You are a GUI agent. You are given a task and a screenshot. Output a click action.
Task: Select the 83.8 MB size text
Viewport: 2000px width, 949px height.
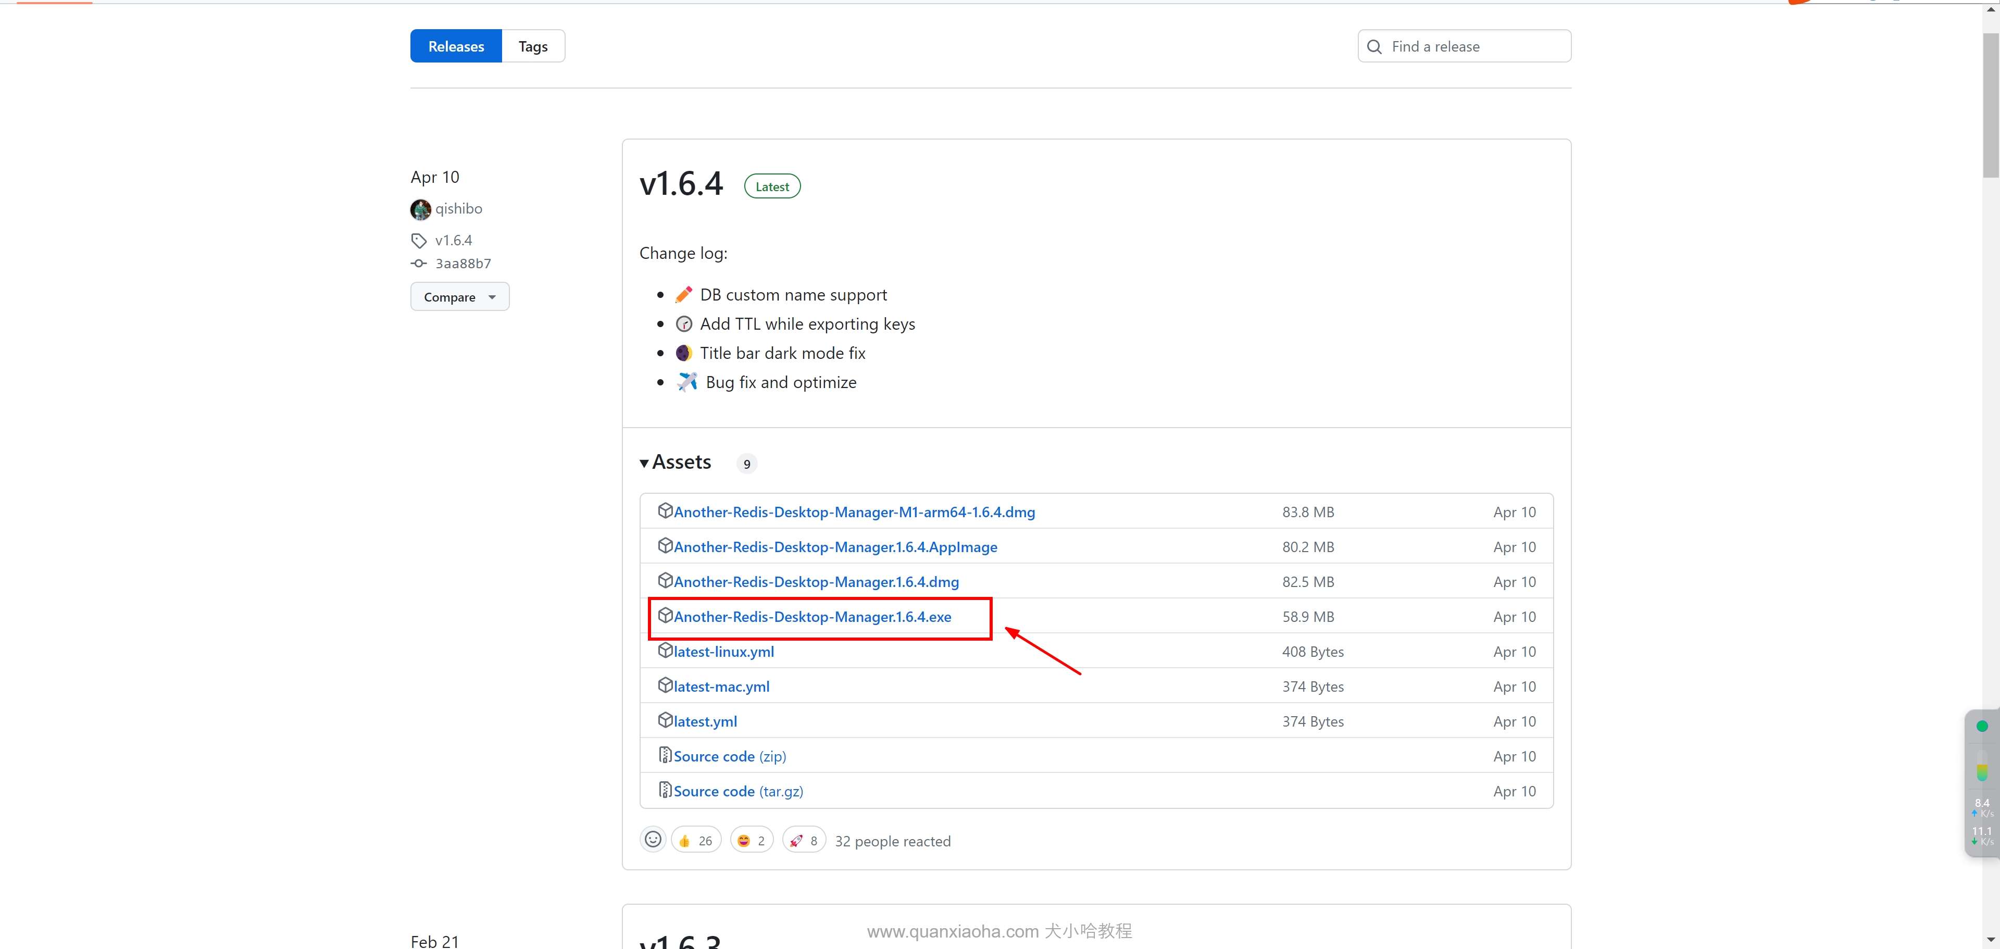[1308, 512]
